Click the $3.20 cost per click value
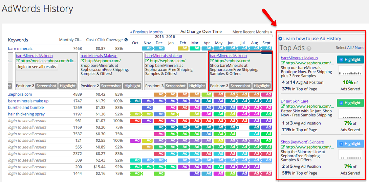Viewport: 369px width, 182px height. (x=101, y=127)
